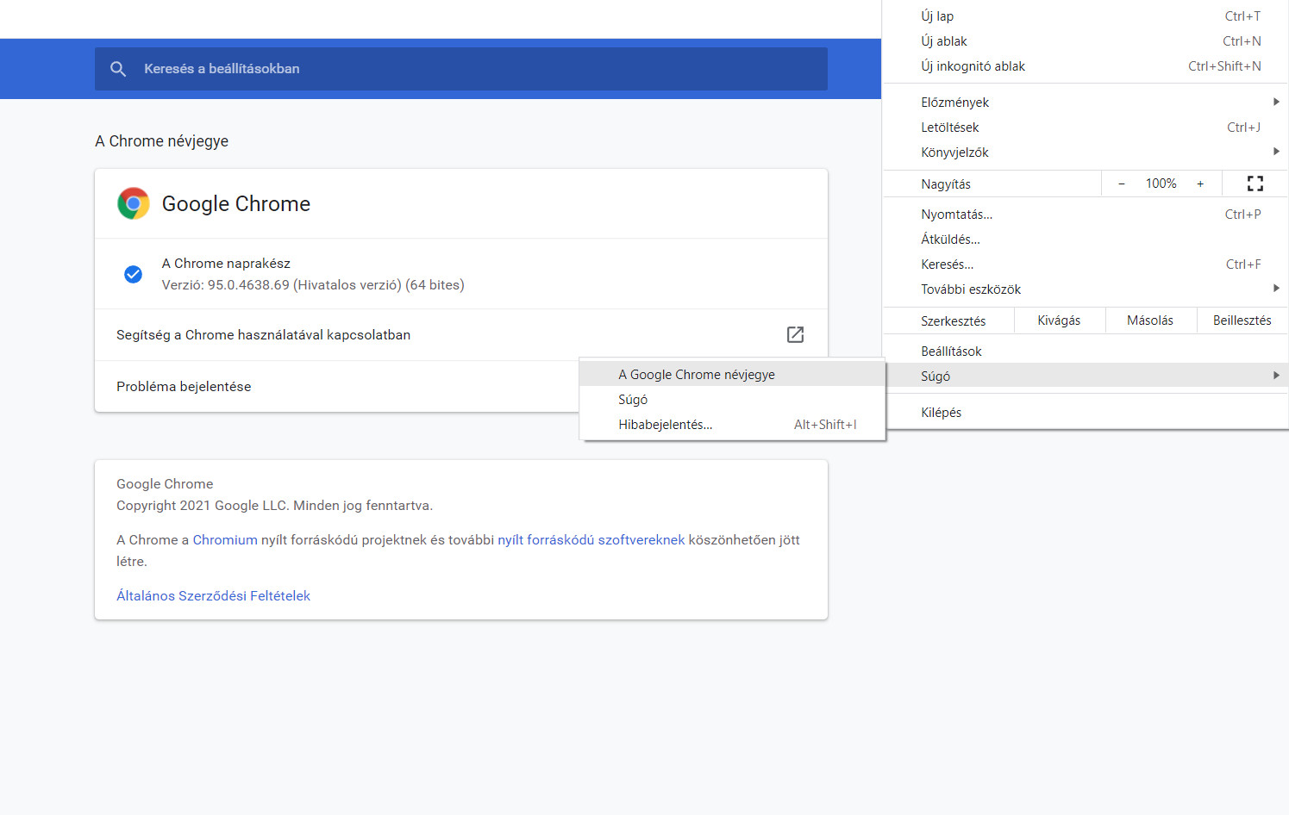Viewport: 1289px width, 815px height.
Task: Decrease zoom with the minus button
Action: 1122,184
